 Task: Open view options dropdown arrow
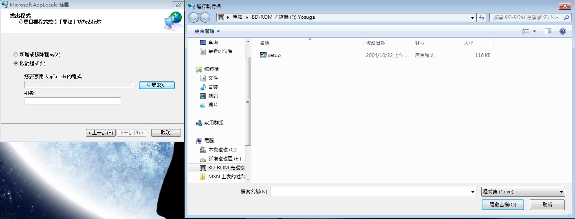(534, 31)
